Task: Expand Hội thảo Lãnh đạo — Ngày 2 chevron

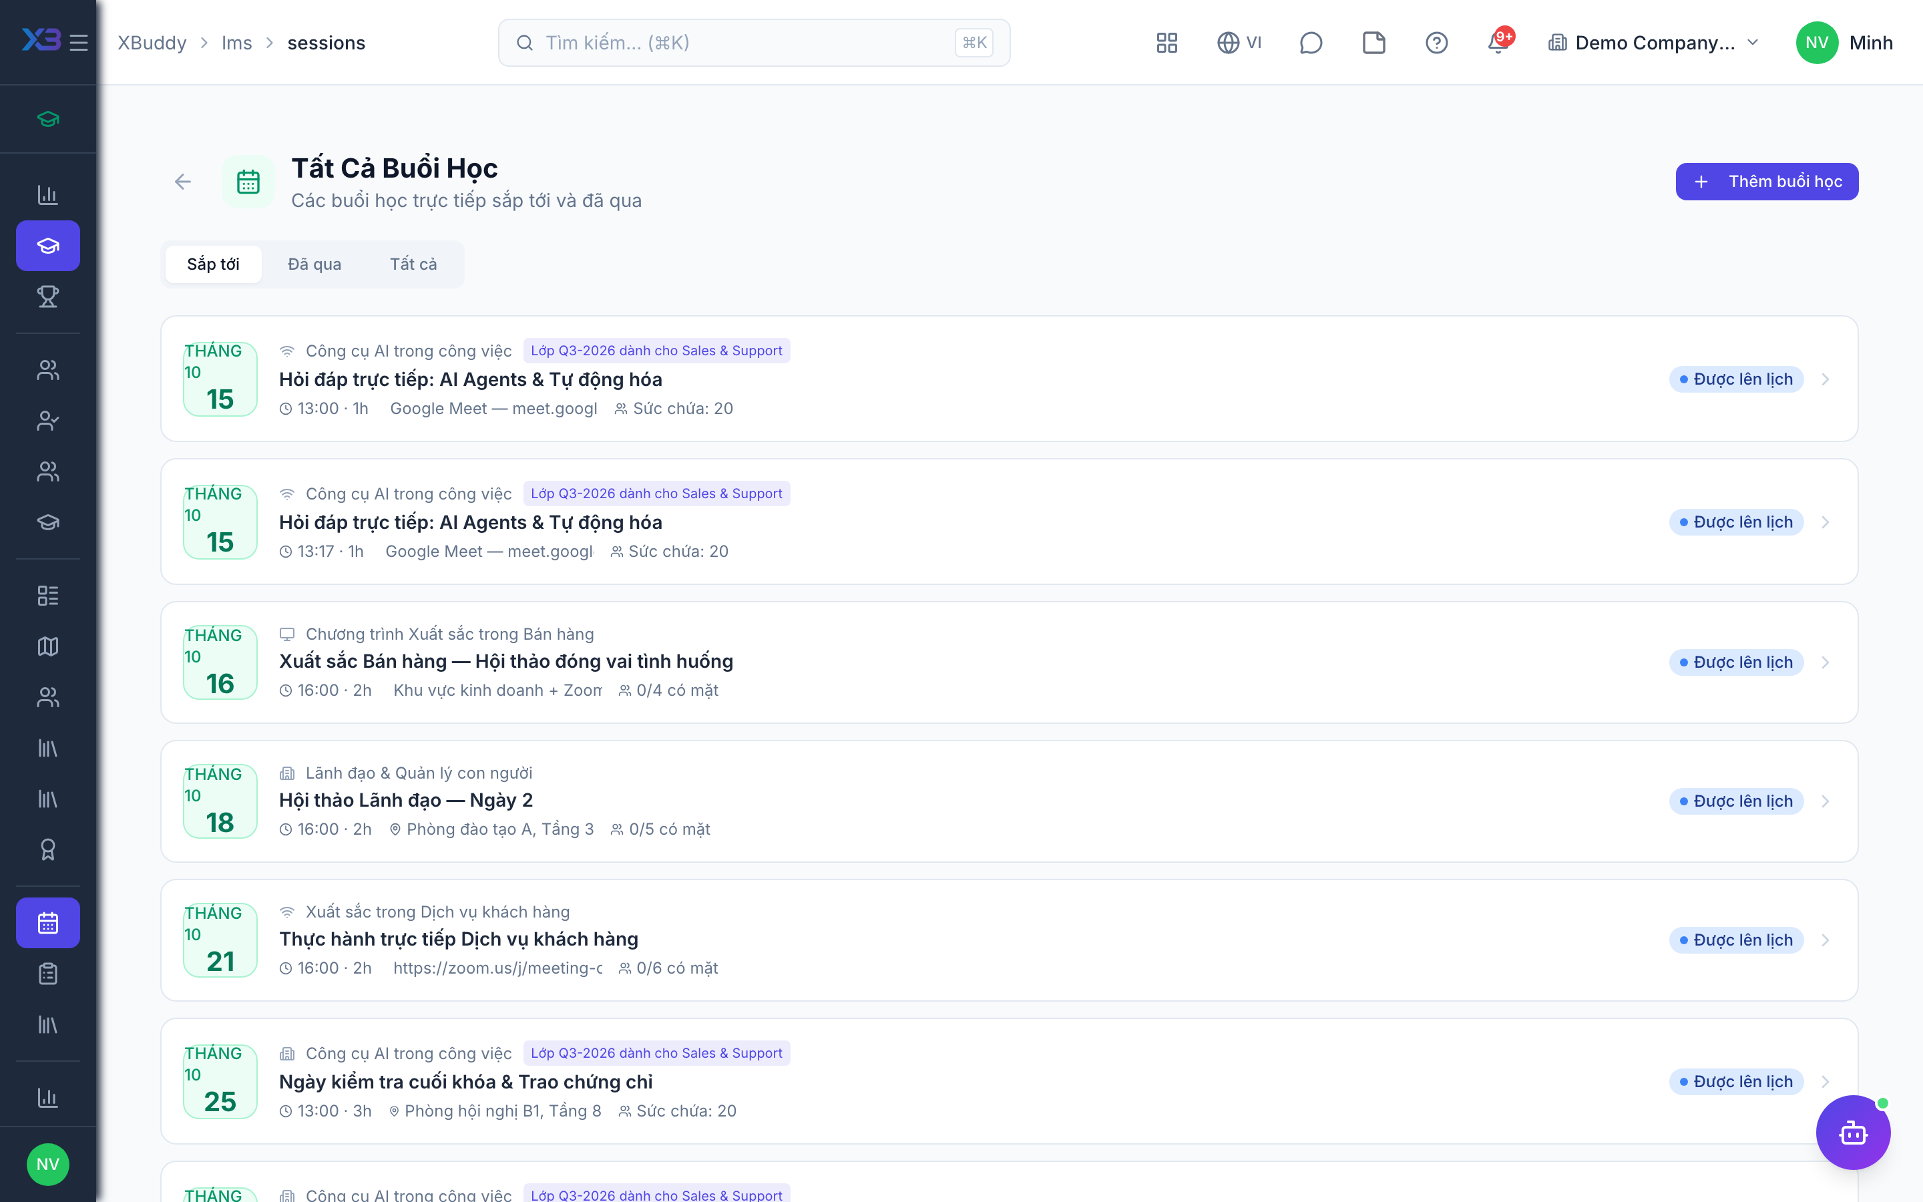Action: (1826, 801)
